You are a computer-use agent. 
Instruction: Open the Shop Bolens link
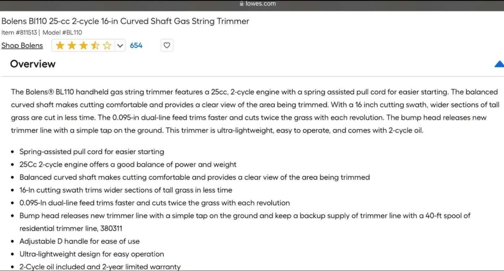[x=22, y=45]
